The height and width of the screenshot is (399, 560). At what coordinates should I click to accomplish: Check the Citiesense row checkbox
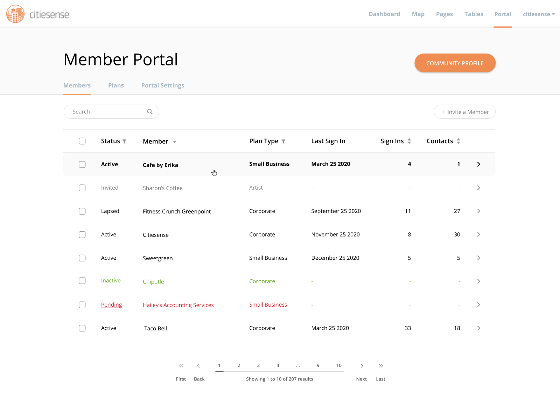82,234
